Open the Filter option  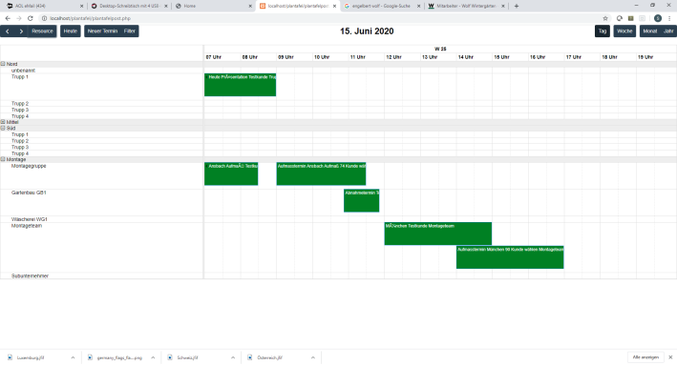[130, 31]
